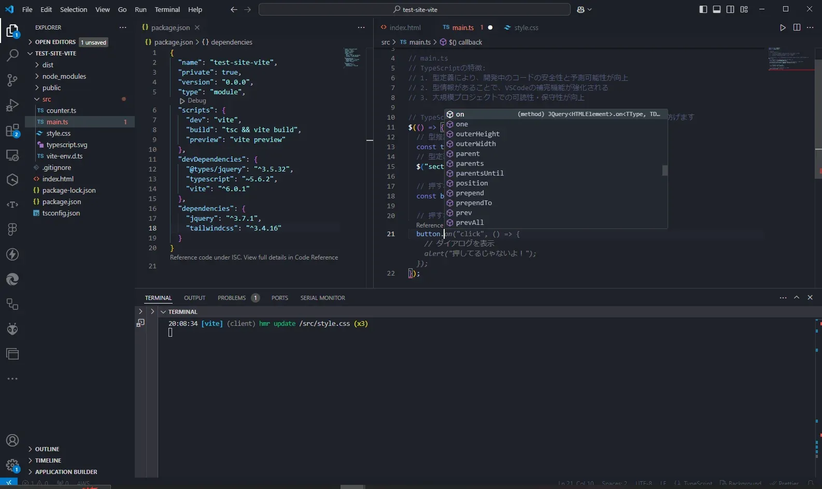
Task: Toggle the primary side bar
Action: click(x=703, y=9)
